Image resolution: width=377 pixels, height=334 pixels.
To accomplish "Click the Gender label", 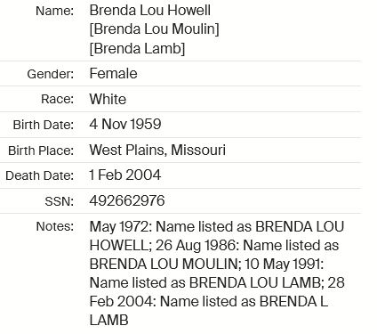I will [x=50, y=74].
